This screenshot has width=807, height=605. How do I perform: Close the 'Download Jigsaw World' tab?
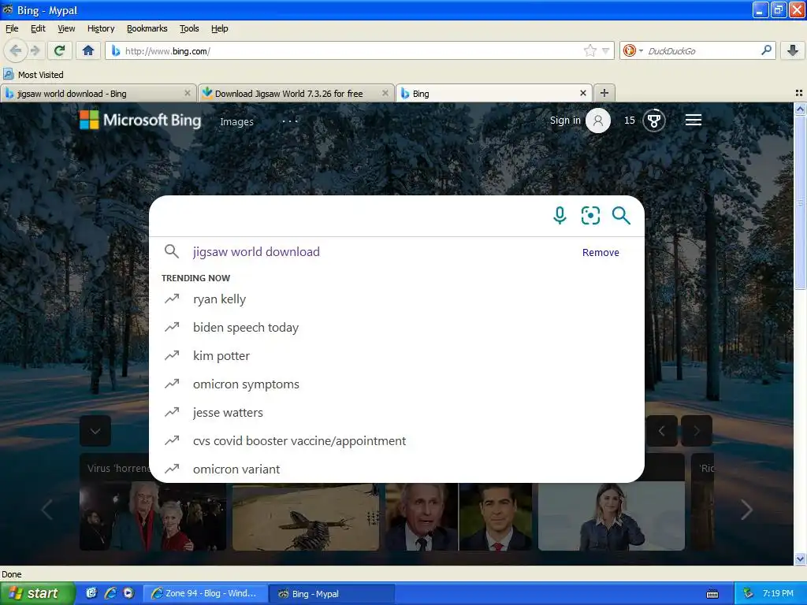pos(385,93)
